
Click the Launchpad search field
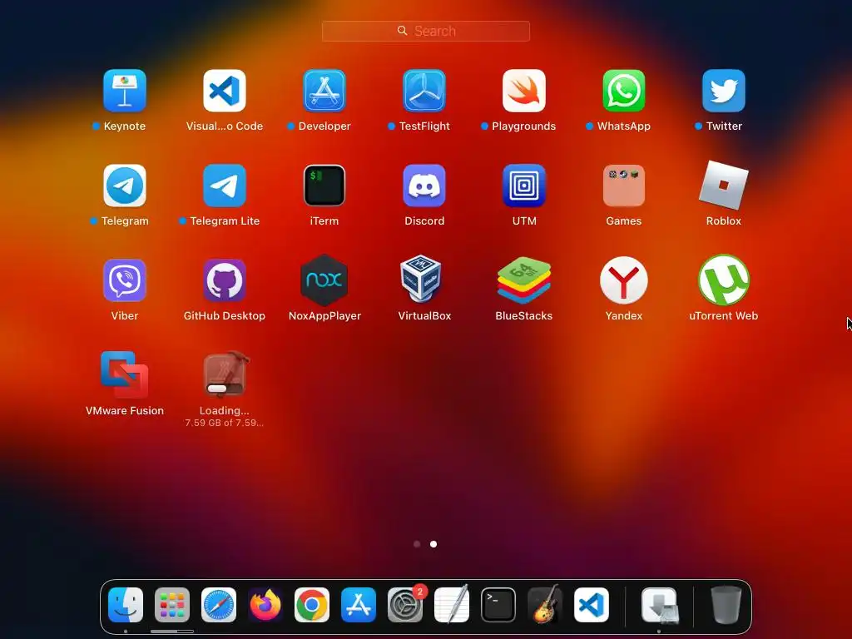(426, 31)
